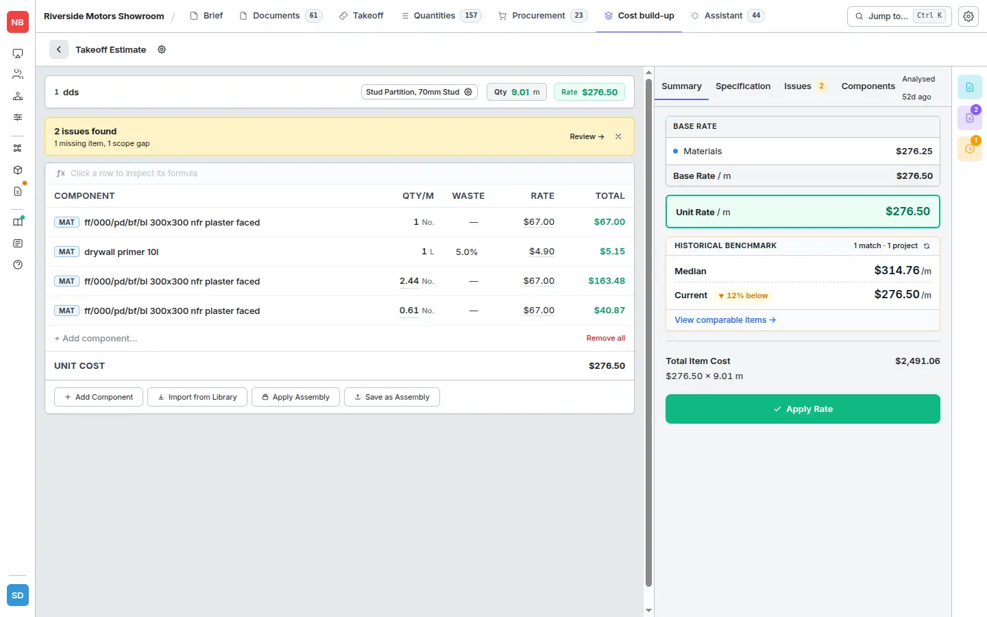
Task: Click the Apply Assembly button
Action: coord(295,397)
